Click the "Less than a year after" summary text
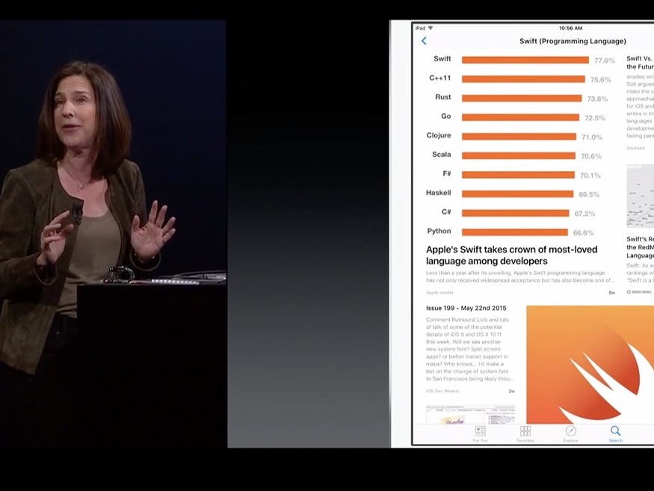 point(519,277)
